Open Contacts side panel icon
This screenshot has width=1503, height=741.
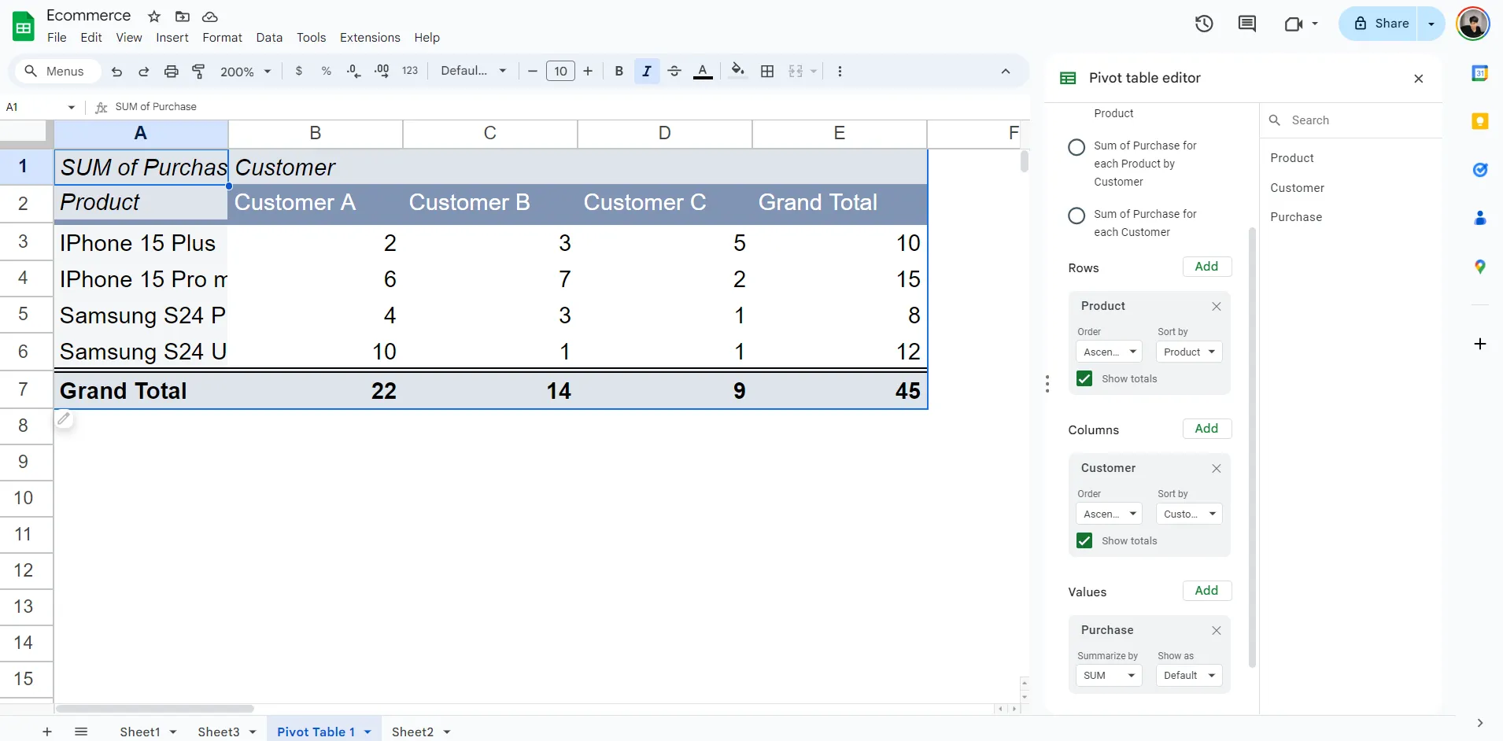coord(1480,218)
